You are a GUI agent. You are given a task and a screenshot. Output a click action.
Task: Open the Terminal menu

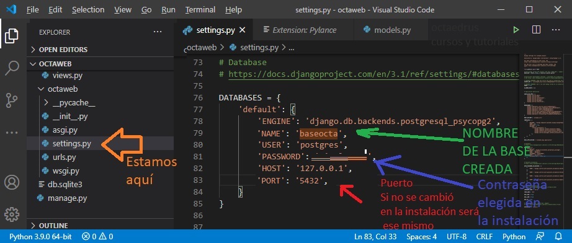200,10
